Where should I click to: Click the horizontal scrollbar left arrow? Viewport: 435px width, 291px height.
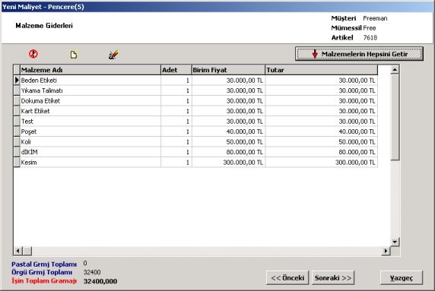tap(17, 251)
